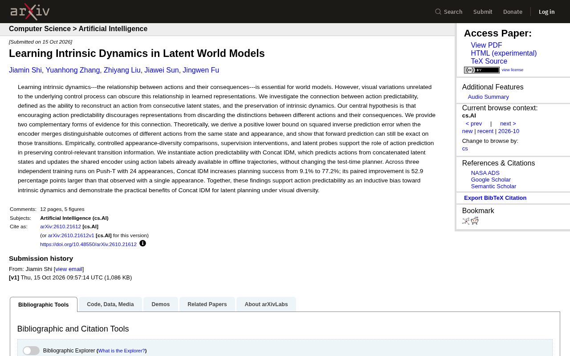Open the Audio Summary feature

coord(489,97)
